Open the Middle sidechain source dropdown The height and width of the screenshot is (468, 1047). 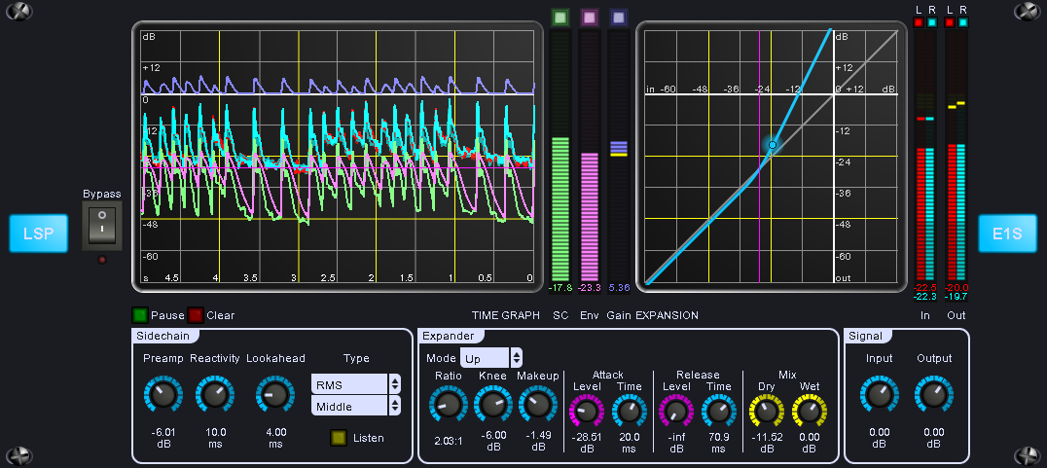(x=356, y=407)
